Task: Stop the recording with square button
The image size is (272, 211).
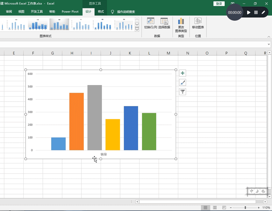Action: point(256,12)
